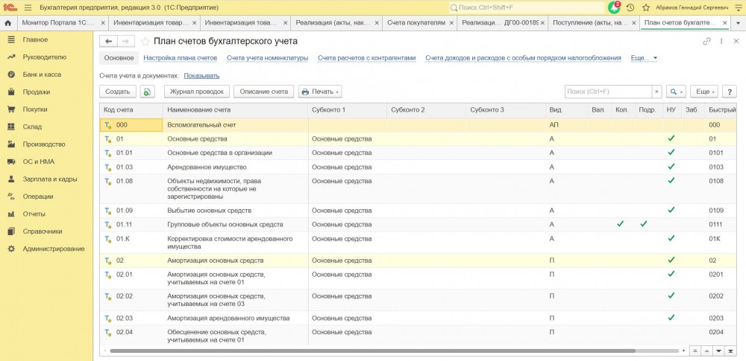The height and width of the screenshot is (361, 746).
Task: Click the create-by-copy icon next to Создать
Action: pos(148,92)
